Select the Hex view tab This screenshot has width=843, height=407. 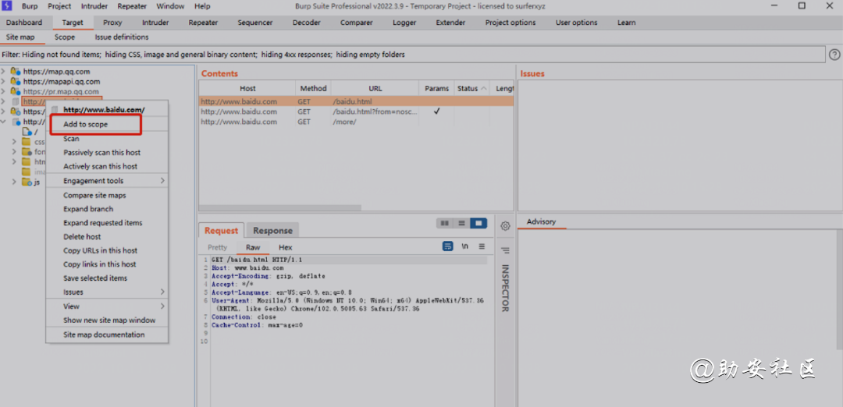(x=286, y=247)
